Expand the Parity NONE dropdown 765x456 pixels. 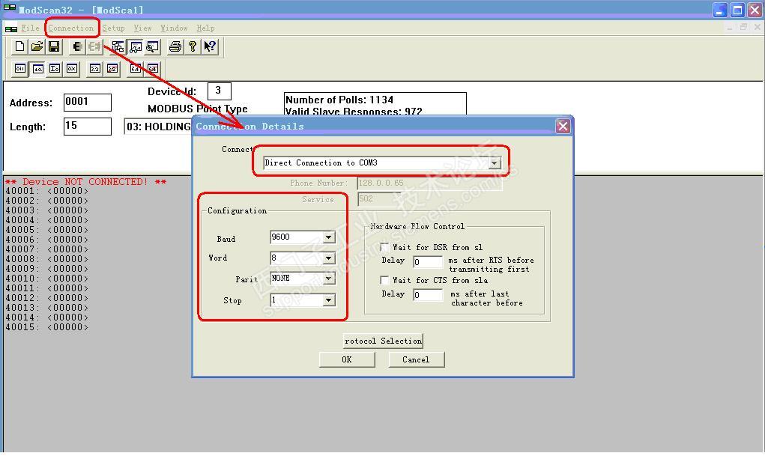[x=329, y=279]
